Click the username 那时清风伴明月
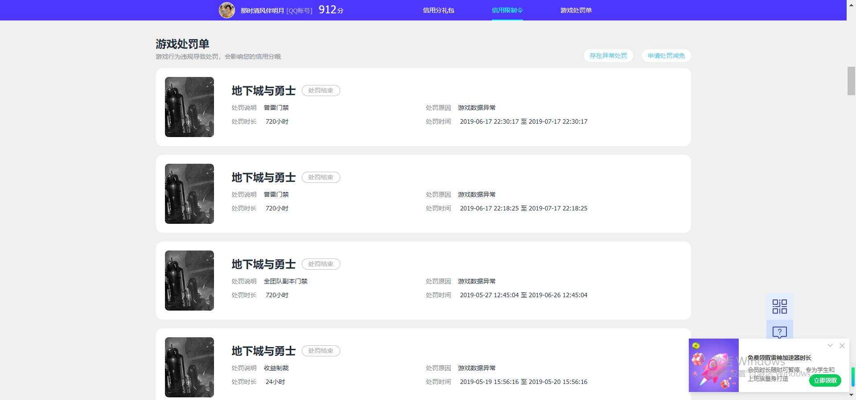 (262, 10)
